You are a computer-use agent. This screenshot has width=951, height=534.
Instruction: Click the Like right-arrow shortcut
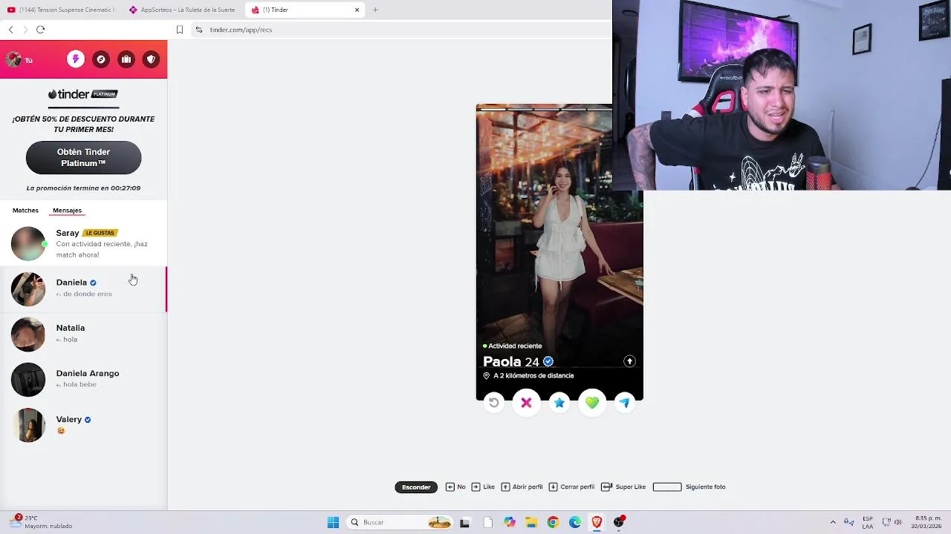[483, 487]
